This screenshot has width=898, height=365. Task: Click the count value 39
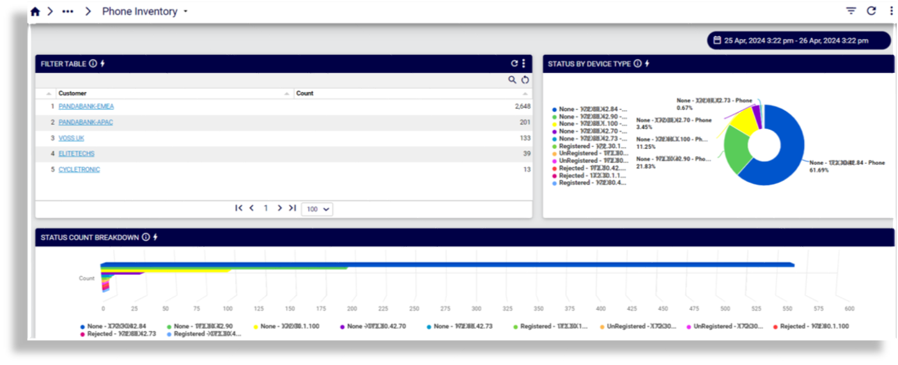click(527, 153)
